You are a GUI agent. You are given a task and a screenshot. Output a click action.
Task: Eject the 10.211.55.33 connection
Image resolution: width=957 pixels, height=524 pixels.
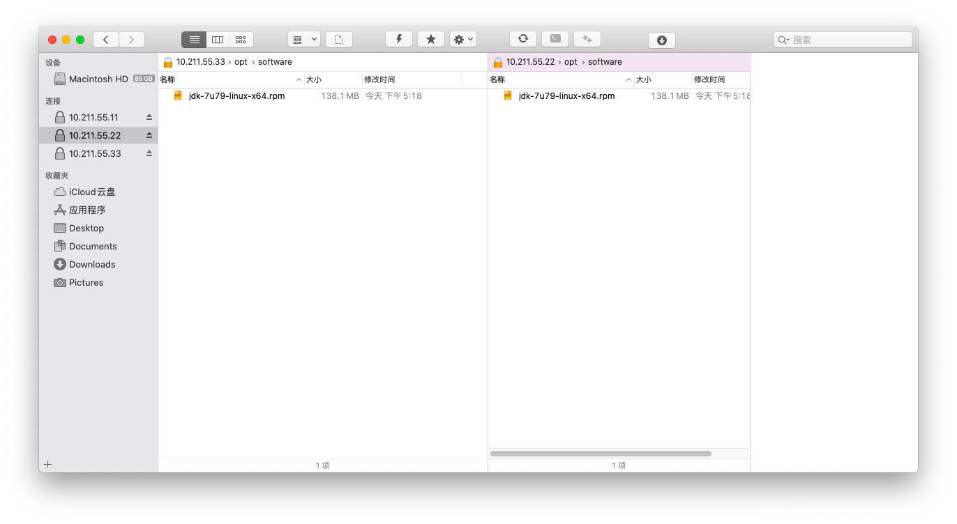pyautogui.click(x=149, y=153)
